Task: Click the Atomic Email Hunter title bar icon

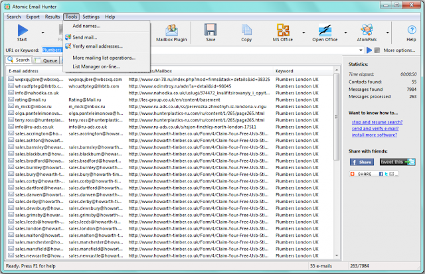Action: point(7,7)
